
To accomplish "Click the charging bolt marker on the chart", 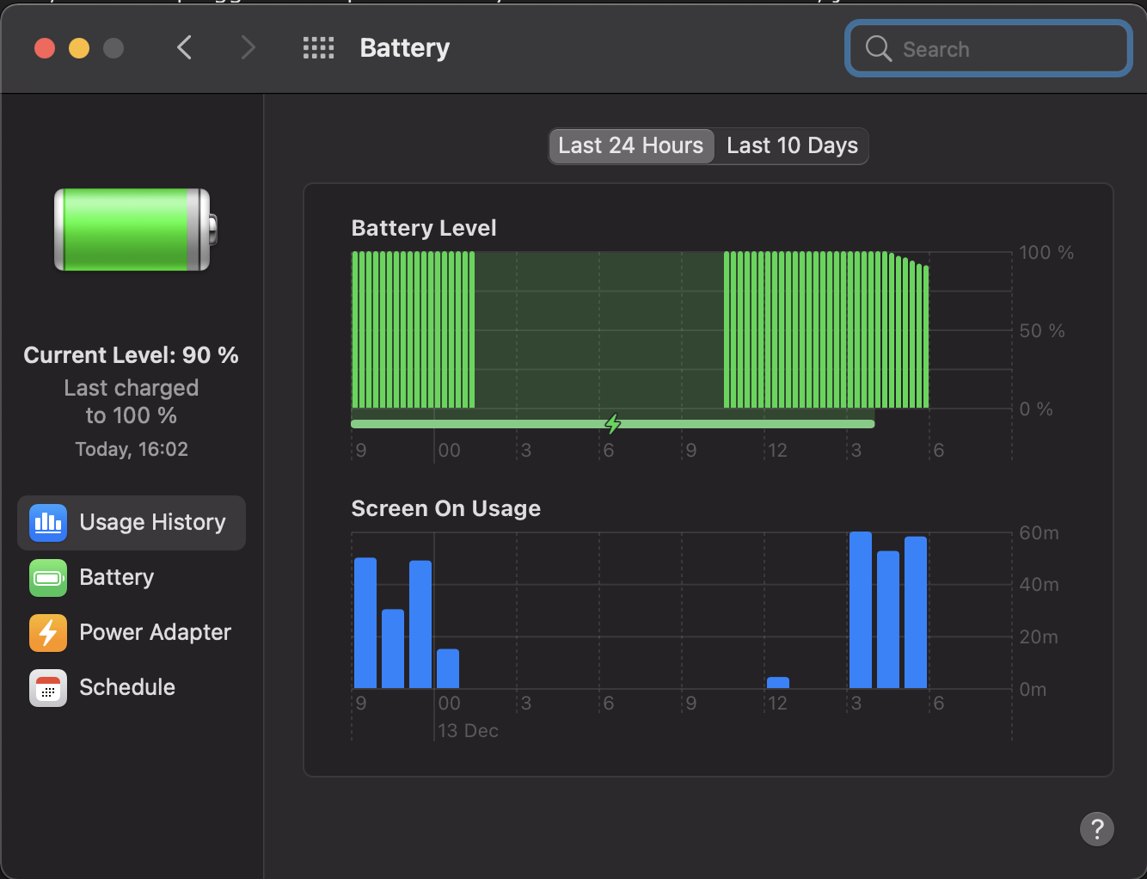I will pos(612,423).
